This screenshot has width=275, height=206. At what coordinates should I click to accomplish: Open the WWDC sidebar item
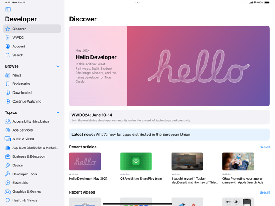click(x=32, y=38)
